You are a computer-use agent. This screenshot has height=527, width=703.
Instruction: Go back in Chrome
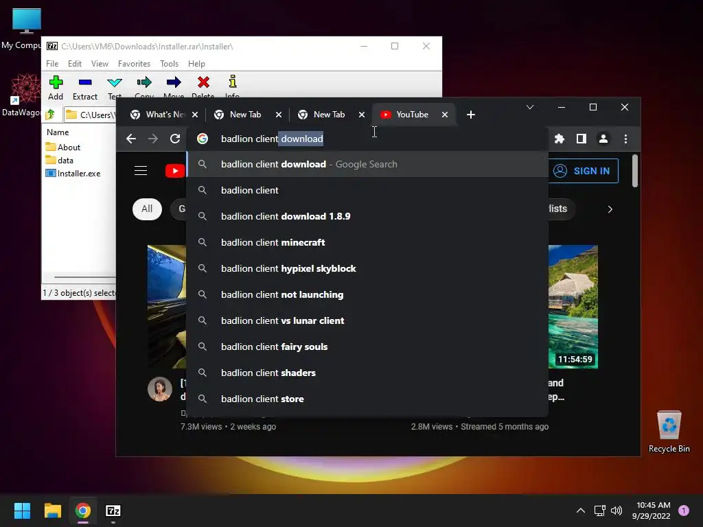coord(131,139)
